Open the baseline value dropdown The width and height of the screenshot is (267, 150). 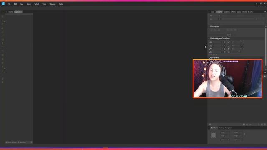coord(222,49)
